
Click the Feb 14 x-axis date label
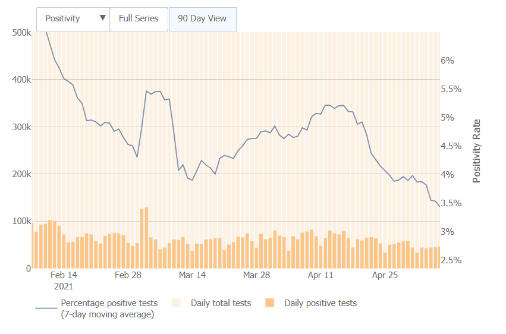point(64,275)
